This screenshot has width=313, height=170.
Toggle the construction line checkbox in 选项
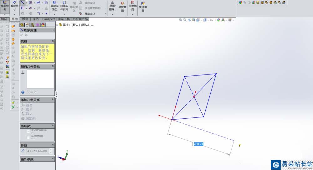click(x=28, y=131)
